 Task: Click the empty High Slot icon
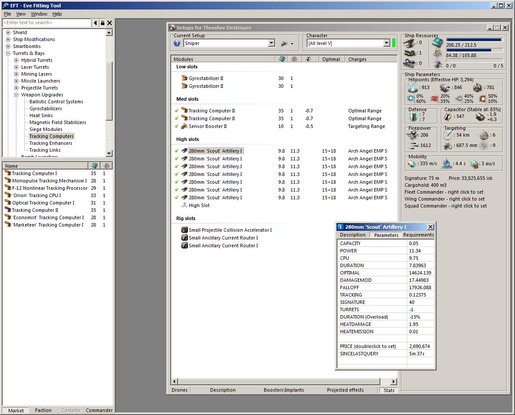[x=185, y=205]
